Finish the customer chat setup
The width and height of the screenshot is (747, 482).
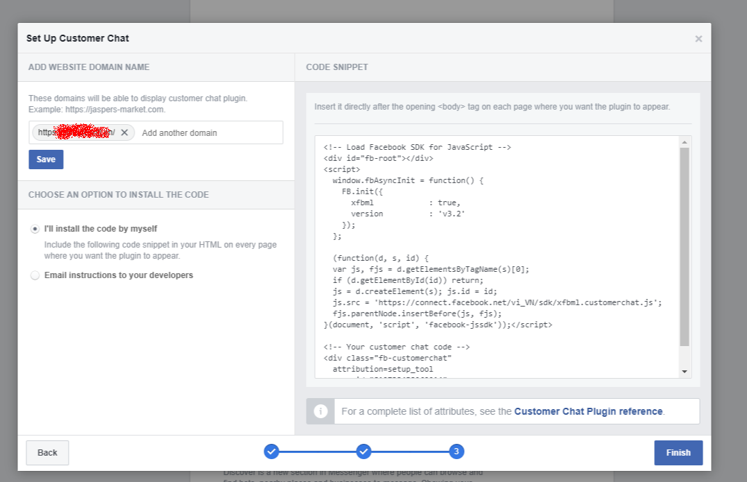(678, 452)
